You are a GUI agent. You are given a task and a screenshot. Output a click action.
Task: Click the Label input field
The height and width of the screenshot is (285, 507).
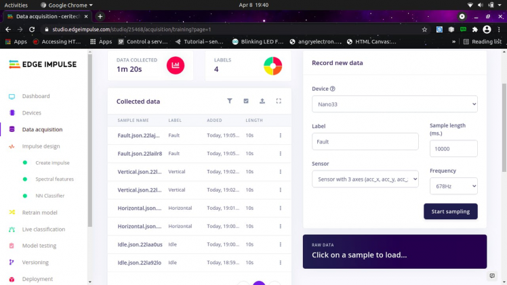click(x=365, y=141)
